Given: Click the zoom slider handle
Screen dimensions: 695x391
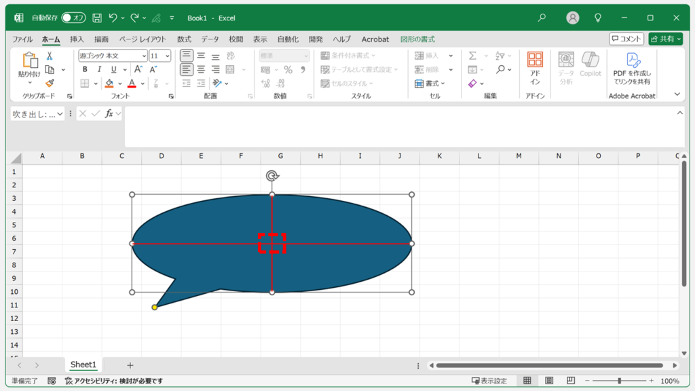Looking at the screenshot, I should pos(619,381).
